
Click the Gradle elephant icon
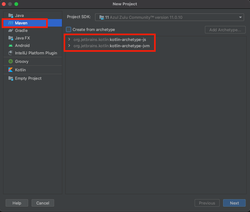point(11,30)
